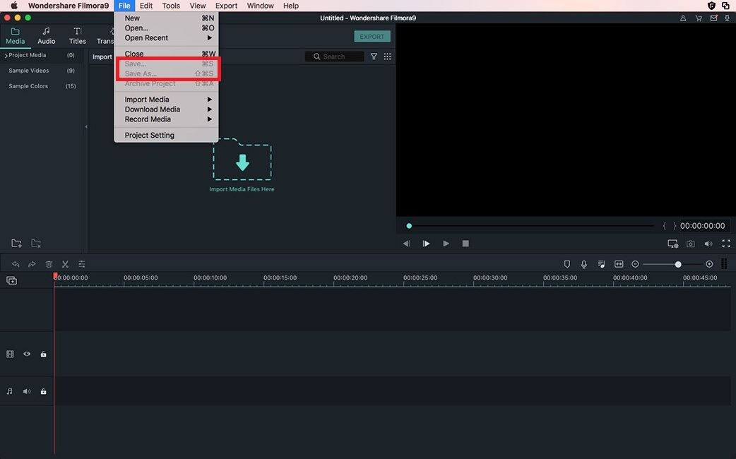Open the edit adjust sliders icon
Image resolution: width=736 pixels, height=459 pixels.
[82, 264]
